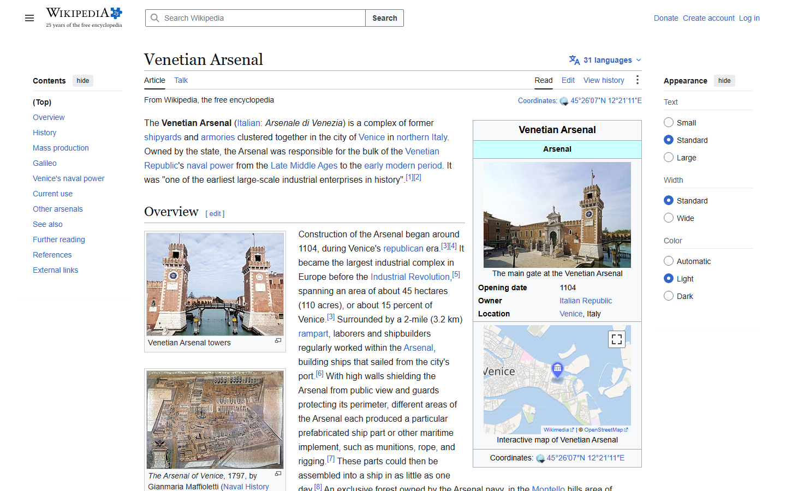Click the globe icon beside the top coordinates

(x=564, y=101)
